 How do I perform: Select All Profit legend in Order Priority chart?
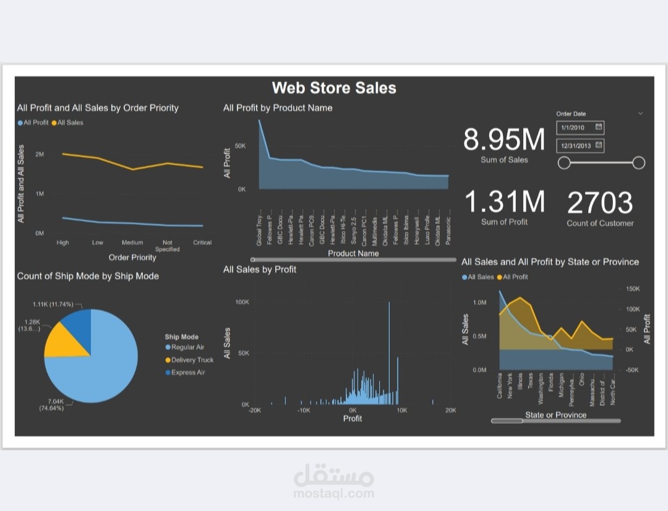click(33, 122)
